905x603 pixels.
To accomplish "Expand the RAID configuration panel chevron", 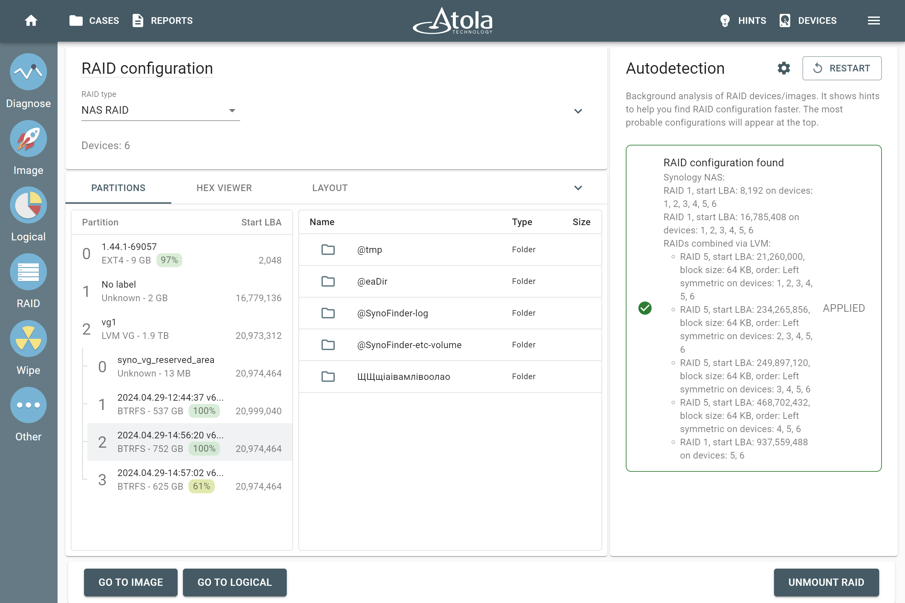I will [x=578, y=111].
